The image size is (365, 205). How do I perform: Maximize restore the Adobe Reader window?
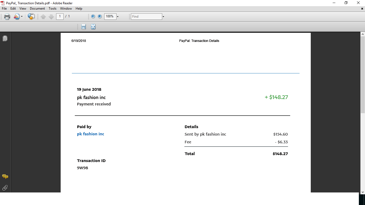point(346,3)
